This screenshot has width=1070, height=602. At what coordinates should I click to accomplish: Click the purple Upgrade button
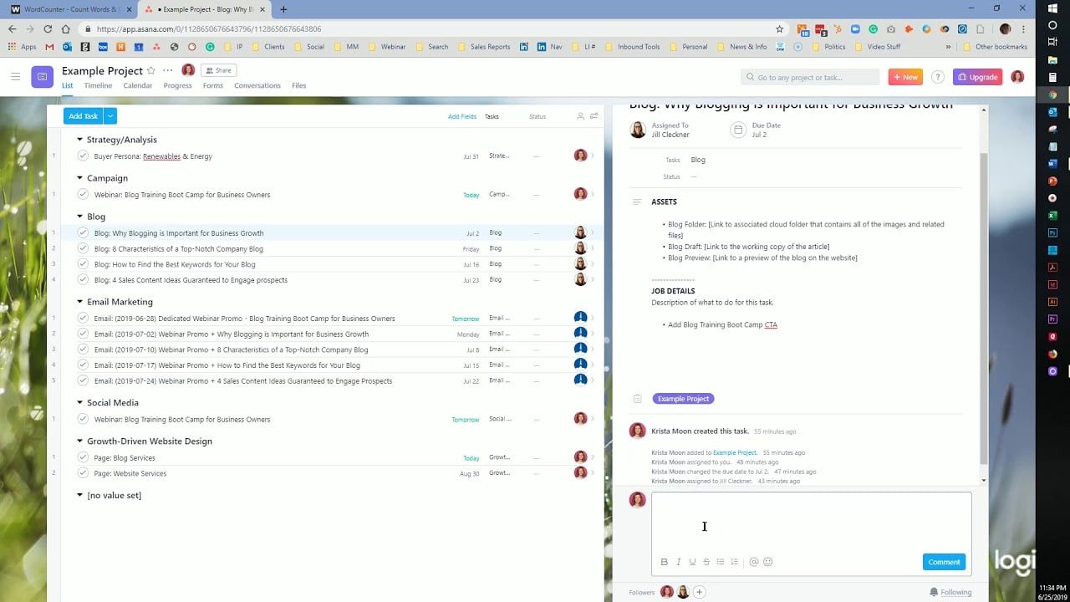[977, 77]
